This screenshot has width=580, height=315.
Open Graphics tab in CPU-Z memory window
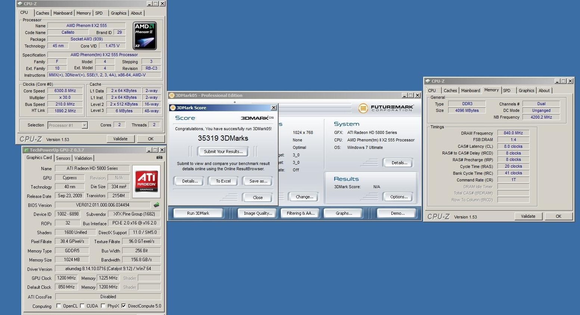(x=526, y=91)
